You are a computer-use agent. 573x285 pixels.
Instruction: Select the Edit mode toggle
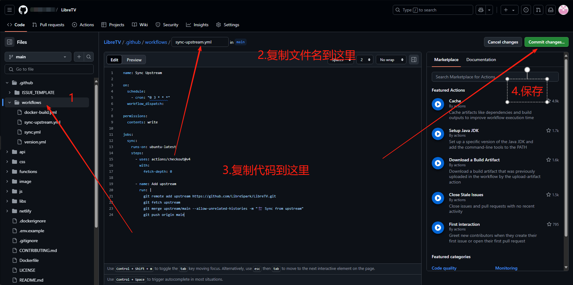(x=114, y=60)
